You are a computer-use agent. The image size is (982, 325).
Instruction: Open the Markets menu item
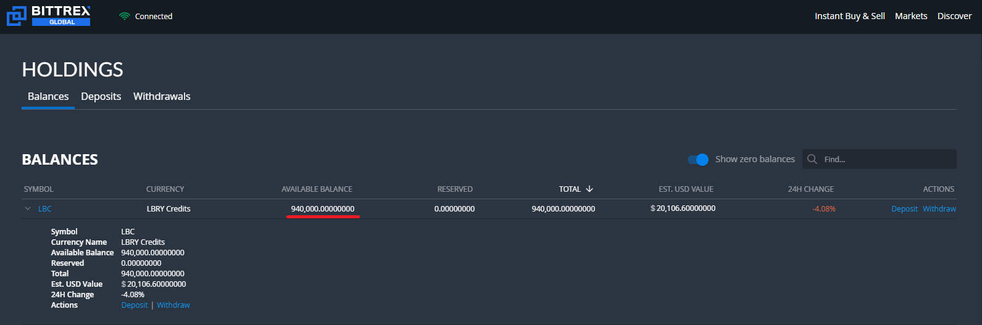(x=911, y=16)
